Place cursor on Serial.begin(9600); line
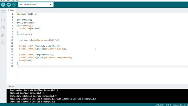 (x=30, y=29)
